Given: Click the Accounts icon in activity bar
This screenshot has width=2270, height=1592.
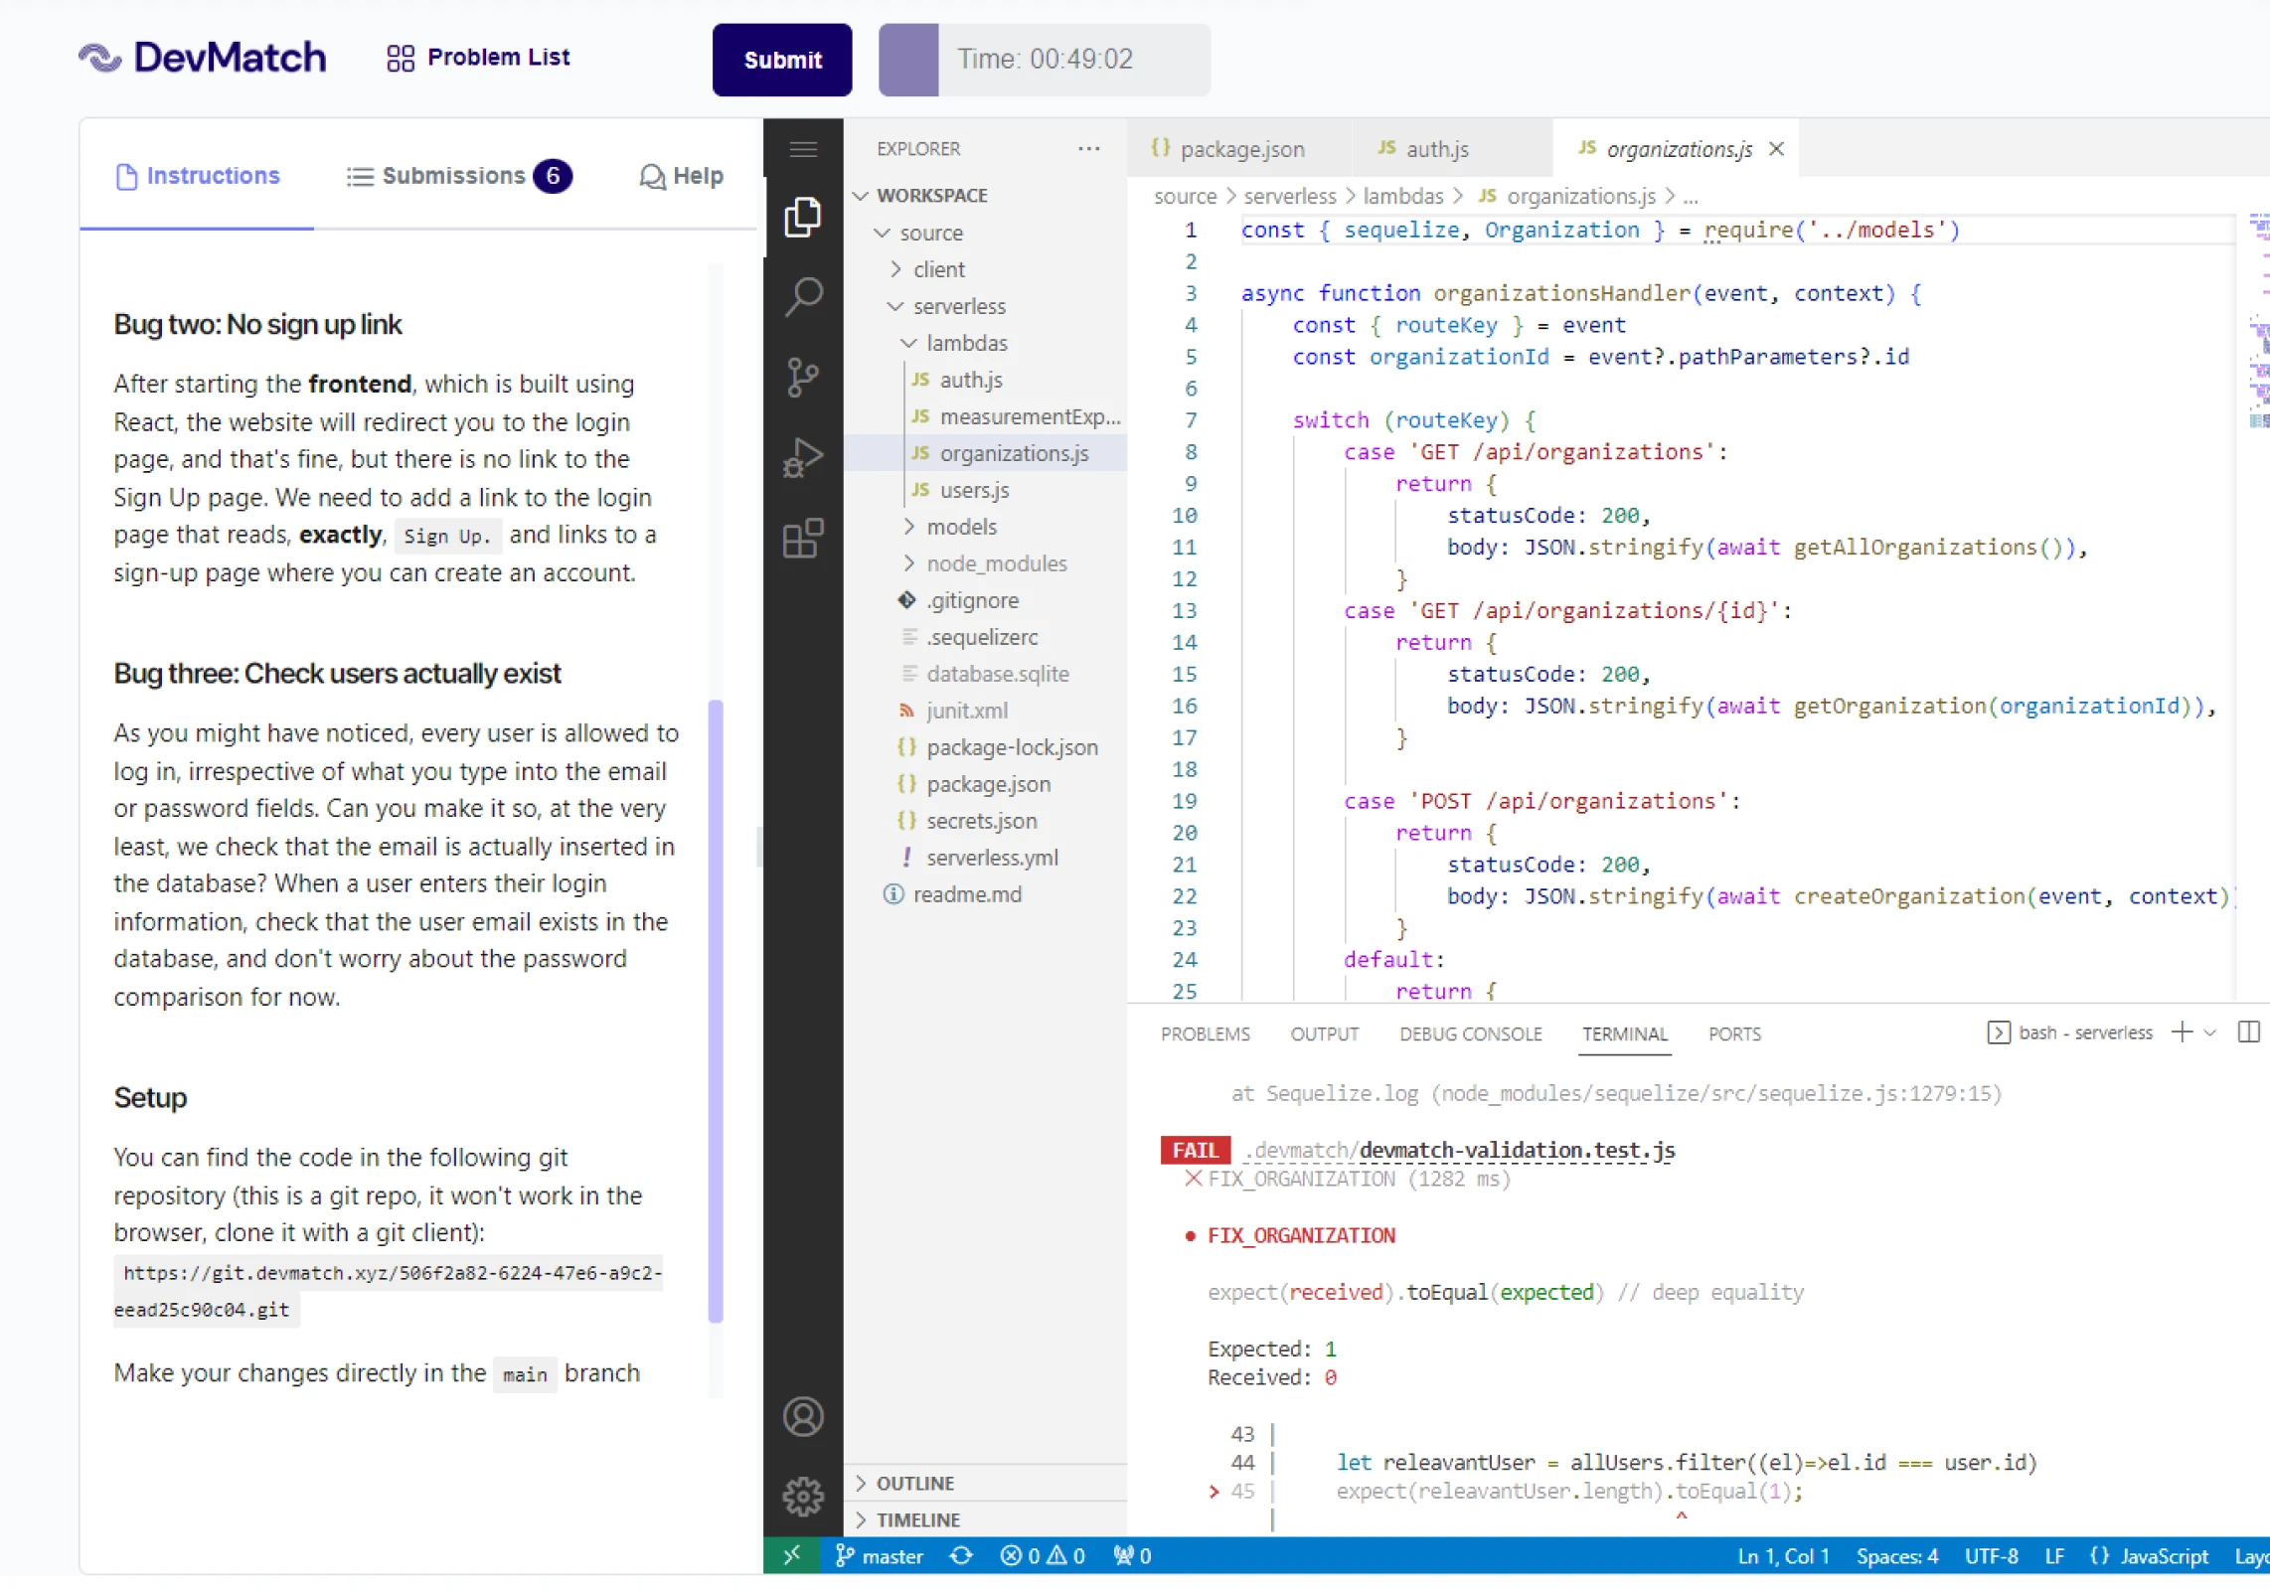Looking at the screenshot, I should click(x=803, y=1416).
